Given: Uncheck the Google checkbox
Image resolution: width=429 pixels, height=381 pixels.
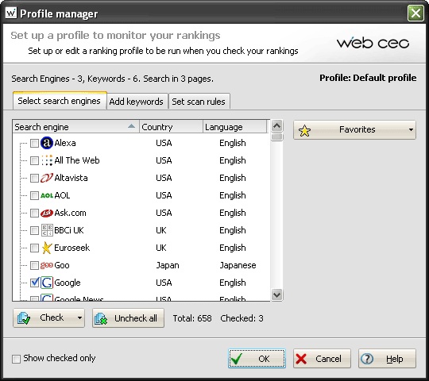Looking at the screenshot, I should coord(34,283).
